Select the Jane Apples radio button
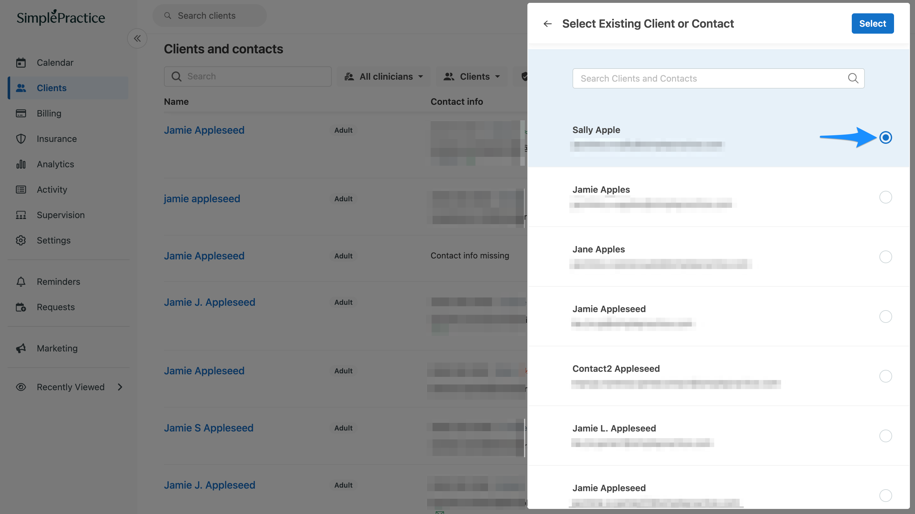Screen dimensions: 915x514 886,257
